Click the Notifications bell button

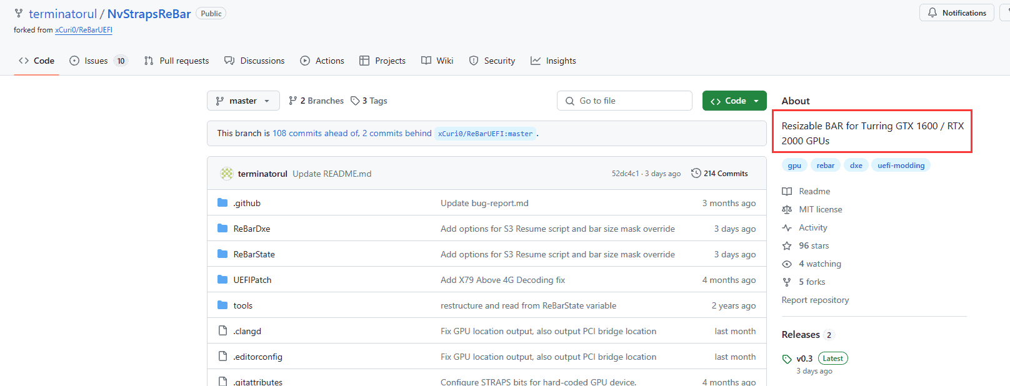(957, 12)
